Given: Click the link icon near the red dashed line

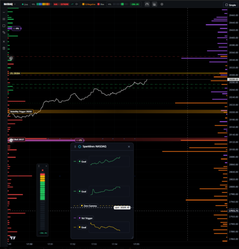Looking at the screenshot, I should 11,58.
